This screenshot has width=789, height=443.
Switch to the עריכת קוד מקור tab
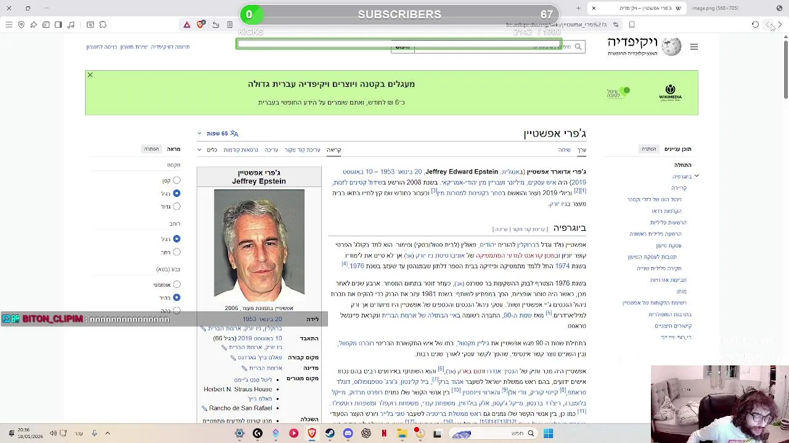[x=302, y=150]
